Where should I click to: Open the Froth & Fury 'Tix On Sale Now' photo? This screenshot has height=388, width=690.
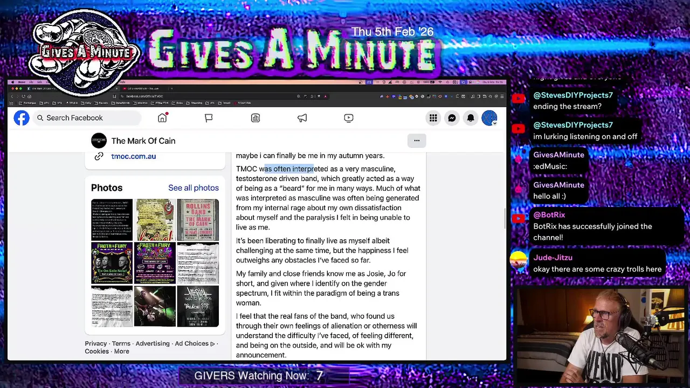click(112, 263)
